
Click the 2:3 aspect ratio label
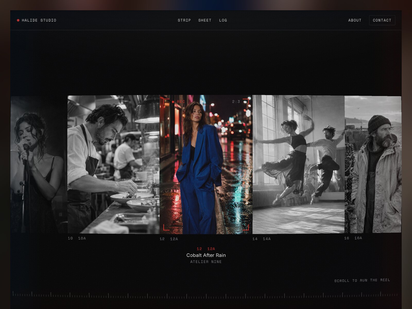236,102
